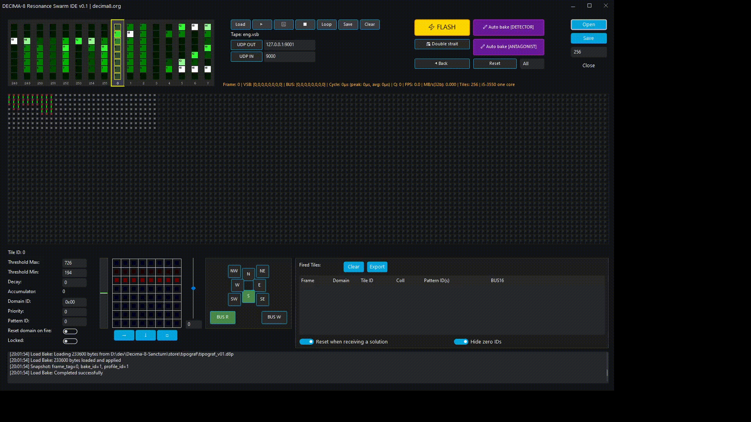
Task: Toggle the BUS W button
Action: tap(274, 317)
